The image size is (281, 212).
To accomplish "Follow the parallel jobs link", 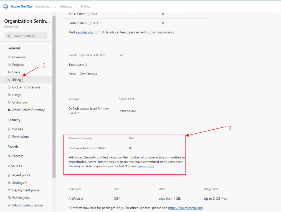I will [85, 32].
